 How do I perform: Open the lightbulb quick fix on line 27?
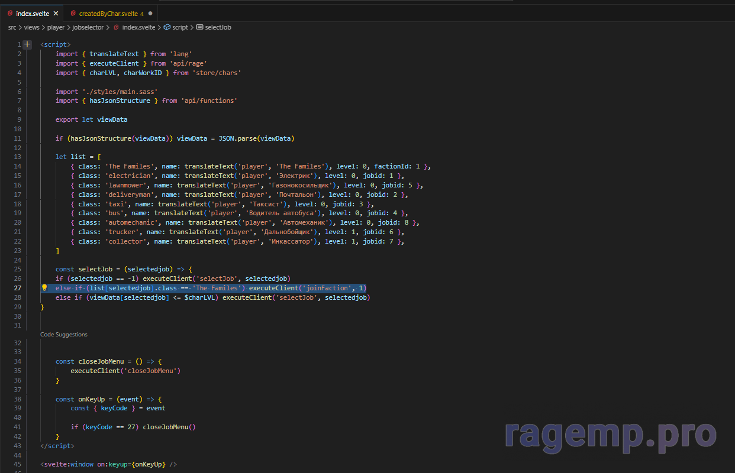click(x=44, y=288)
